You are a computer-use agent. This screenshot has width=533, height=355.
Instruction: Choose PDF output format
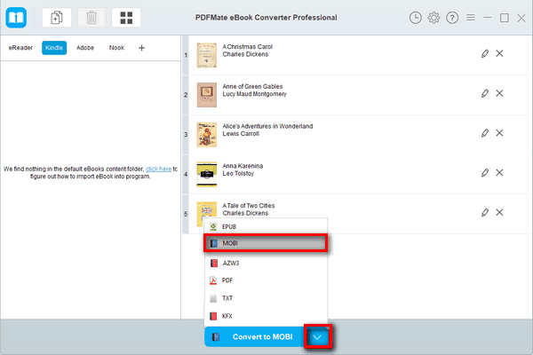[266, 280]
